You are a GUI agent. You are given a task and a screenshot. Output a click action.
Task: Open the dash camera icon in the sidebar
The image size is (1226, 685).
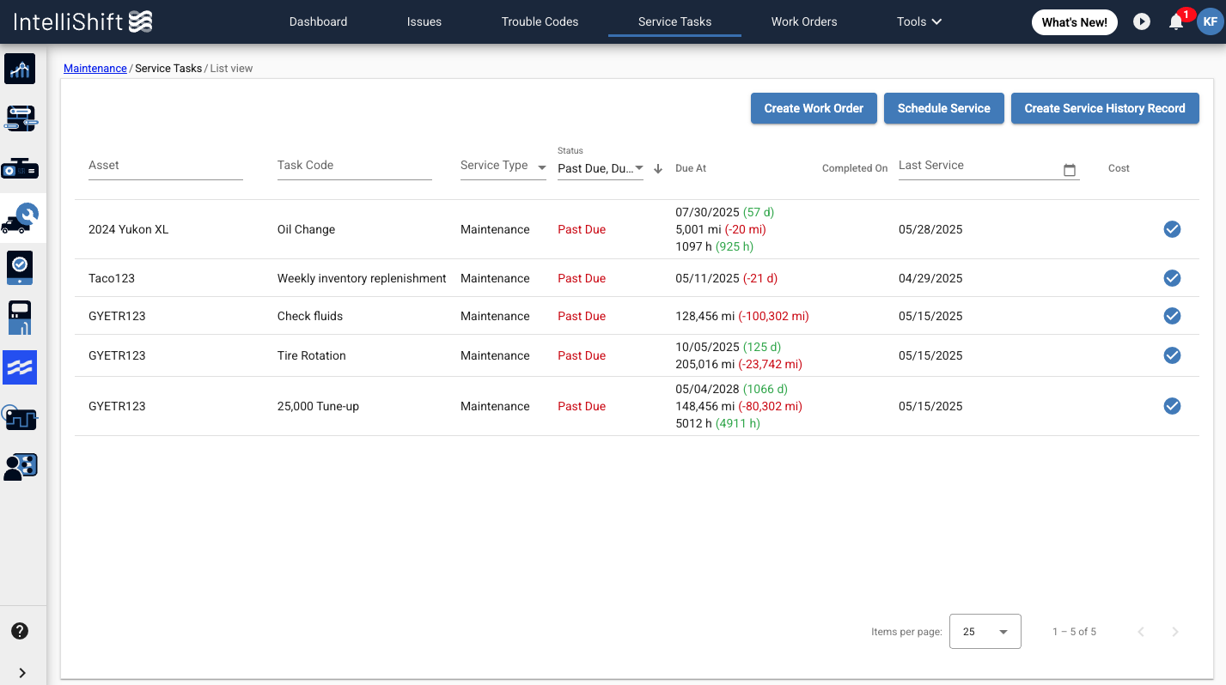(x=20, y=168)
